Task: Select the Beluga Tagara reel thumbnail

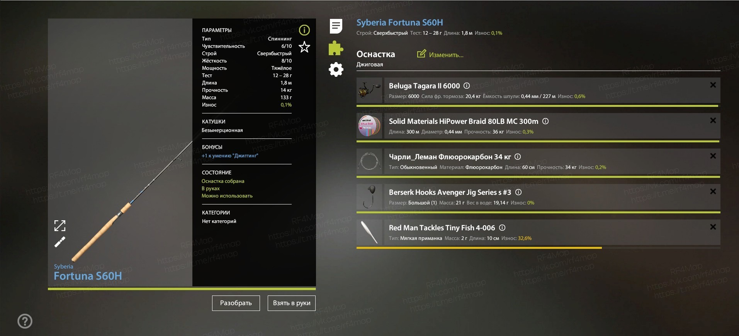Action: pyautogui.click(x=369, y=90)
